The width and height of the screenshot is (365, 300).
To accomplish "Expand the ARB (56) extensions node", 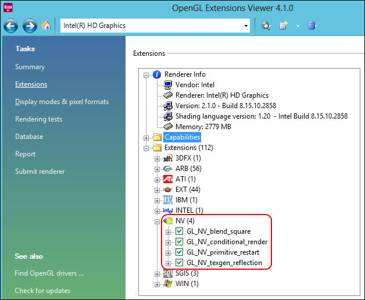I will pos(158,169).
